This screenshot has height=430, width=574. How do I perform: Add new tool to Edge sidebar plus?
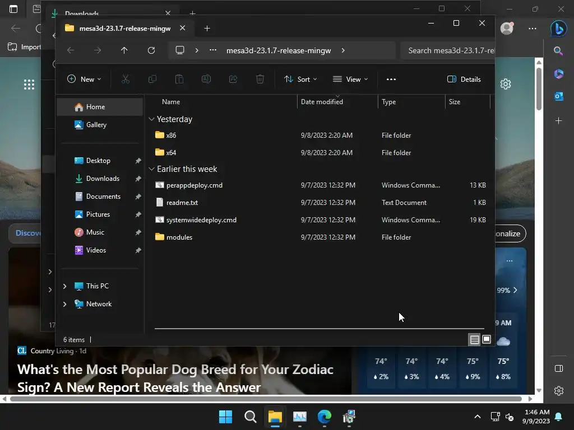(559, 121)
